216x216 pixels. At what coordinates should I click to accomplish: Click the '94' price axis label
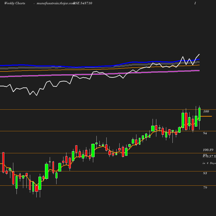tap(205, 133)
